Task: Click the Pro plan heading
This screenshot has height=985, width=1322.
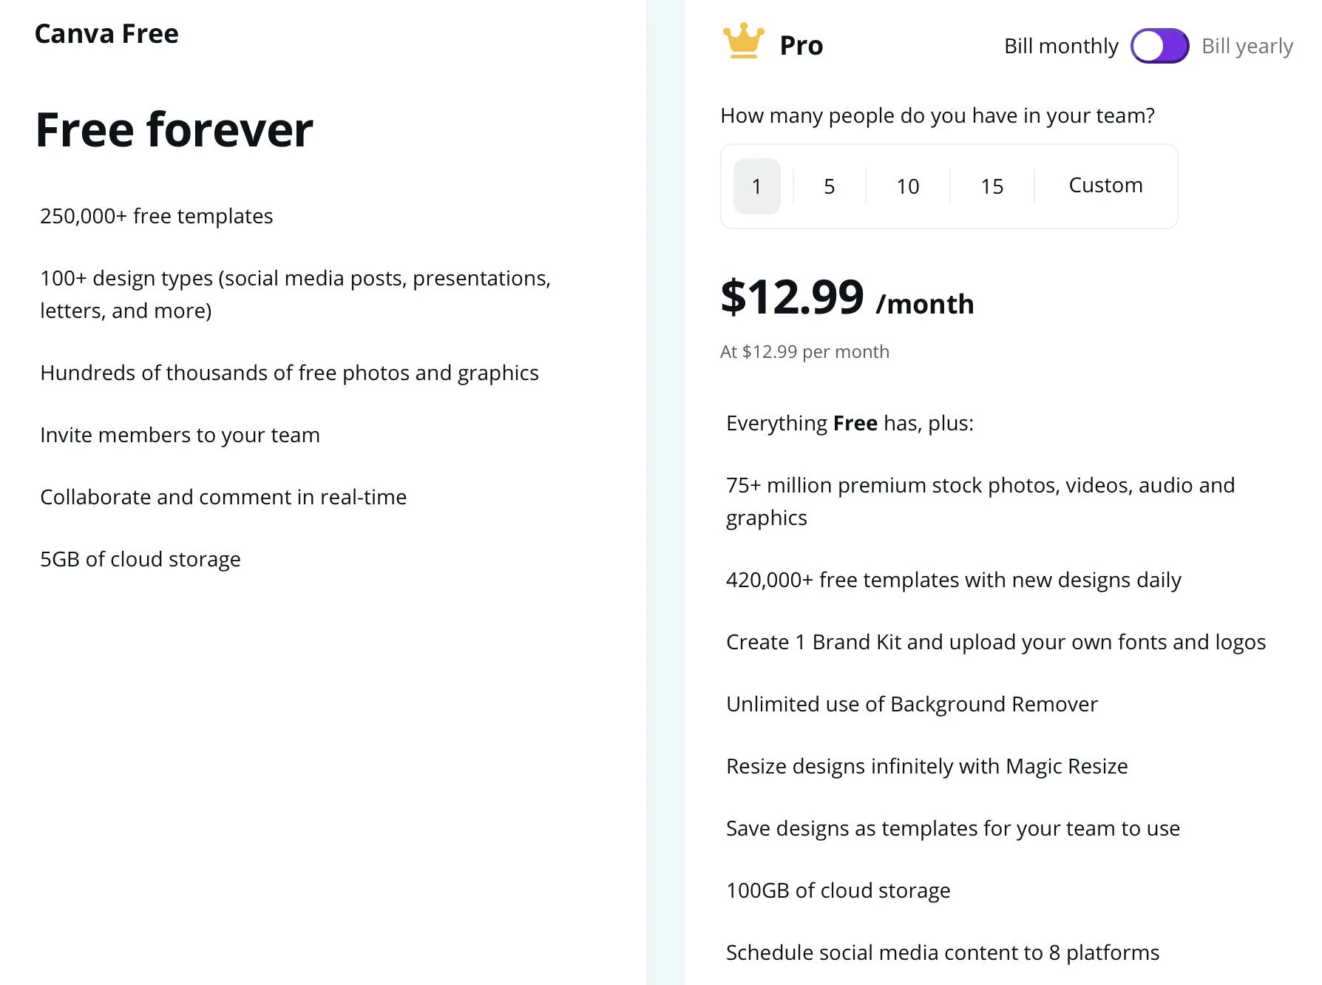Action: coord(801,46)
